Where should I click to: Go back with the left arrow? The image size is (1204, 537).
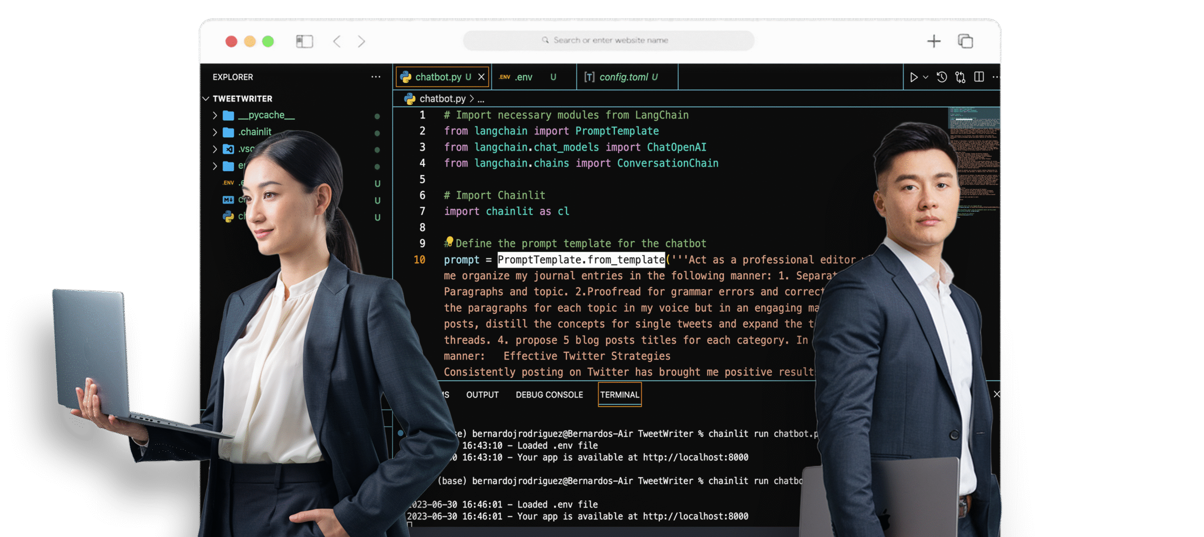click(x=337, y=41)
